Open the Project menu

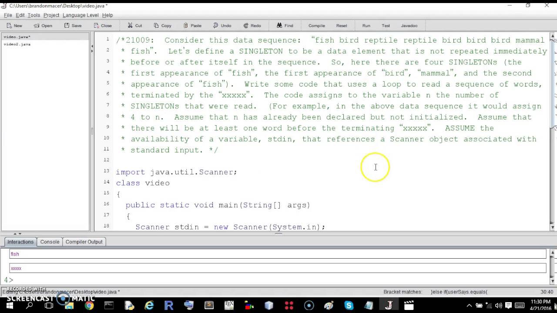tap(51, 15)
